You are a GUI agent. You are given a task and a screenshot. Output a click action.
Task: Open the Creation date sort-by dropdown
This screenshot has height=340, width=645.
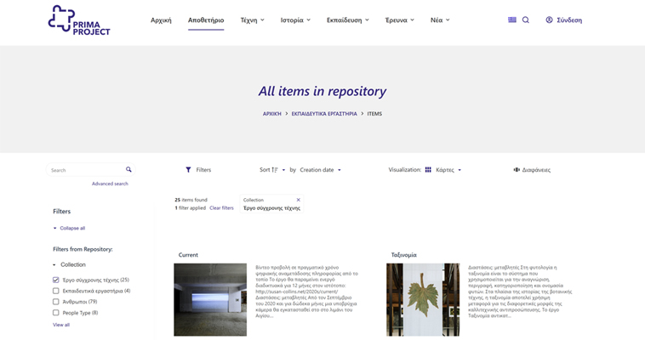321,170
